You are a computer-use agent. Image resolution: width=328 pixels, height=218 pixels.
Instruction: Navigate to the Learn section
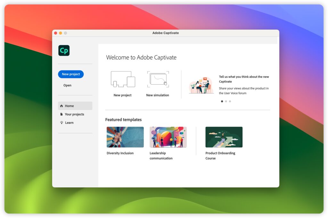[x=69, y=122]
